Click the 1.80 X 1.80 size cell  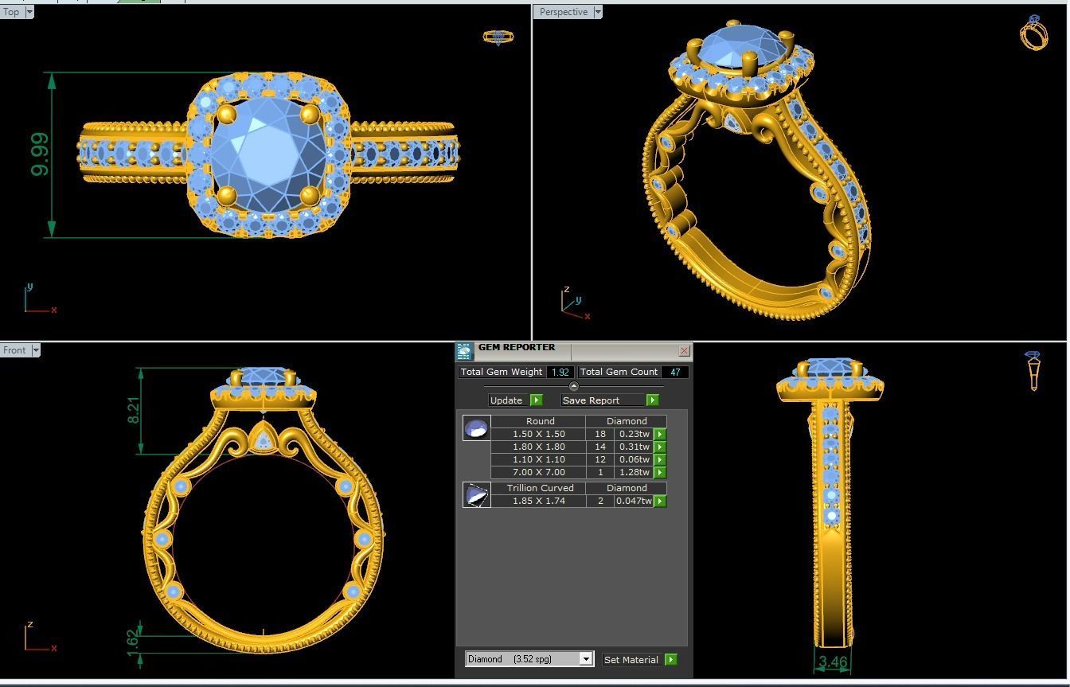(538, 447)
